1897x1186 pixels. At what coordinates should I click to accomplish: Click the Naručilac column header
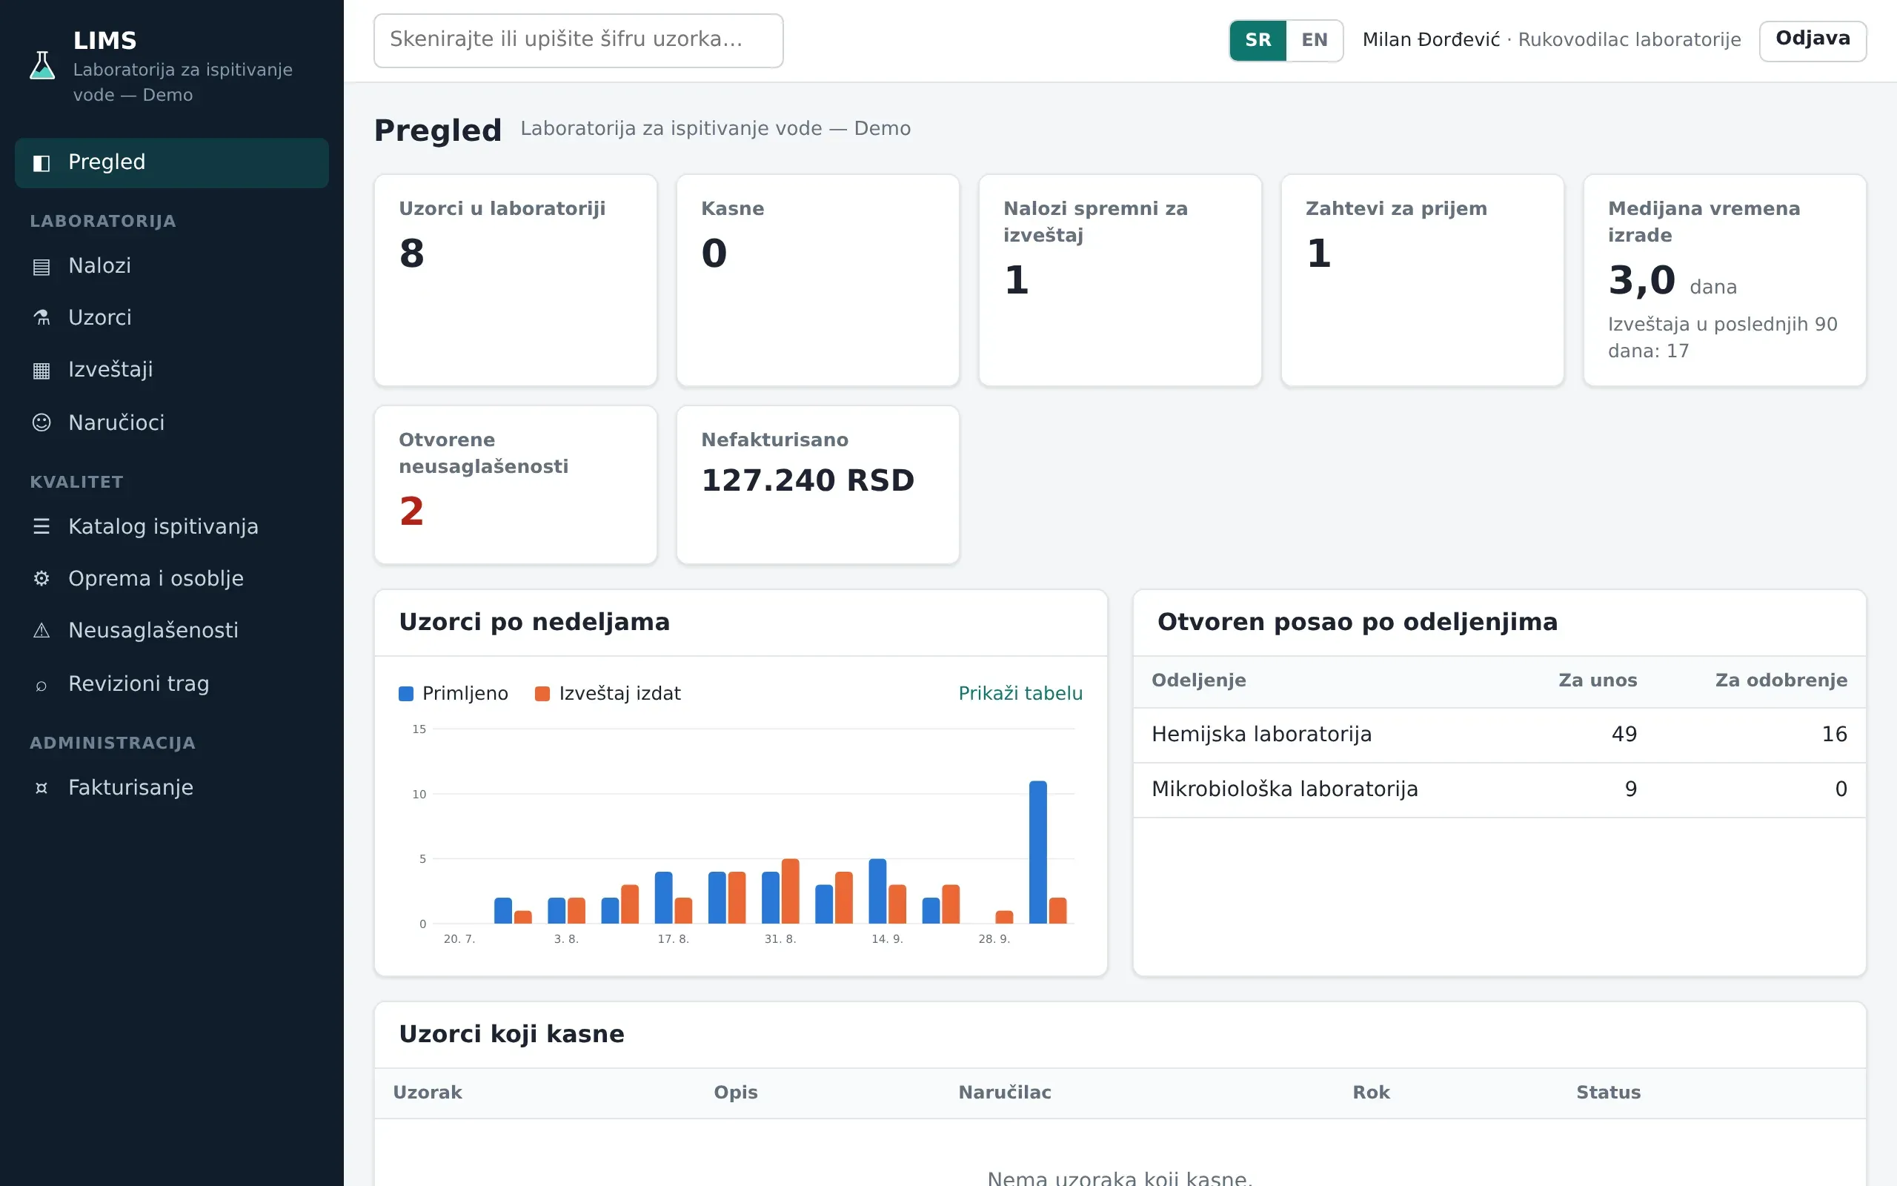(1004, 1092)
